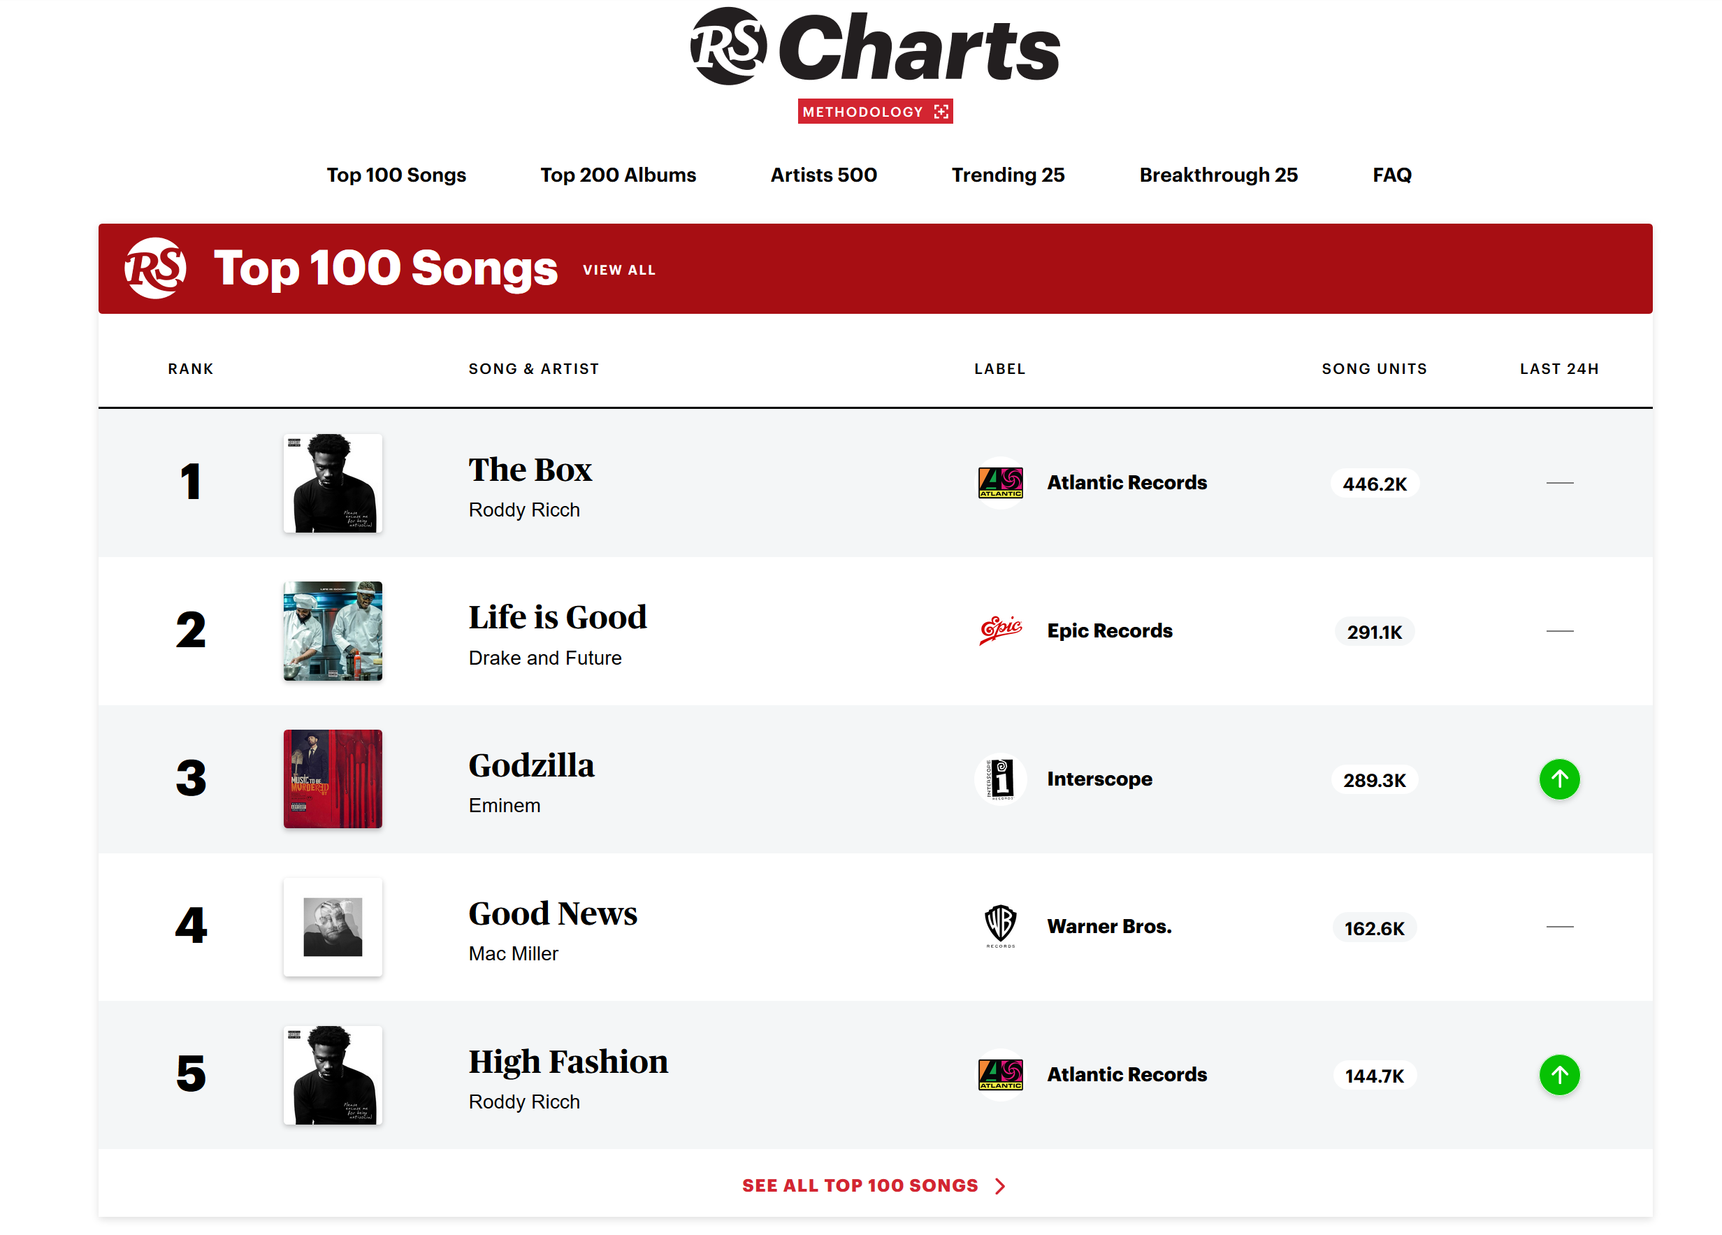Click the Godzilla red album cover
This screenshot has height=1235, width=1722.
(333, 779)
